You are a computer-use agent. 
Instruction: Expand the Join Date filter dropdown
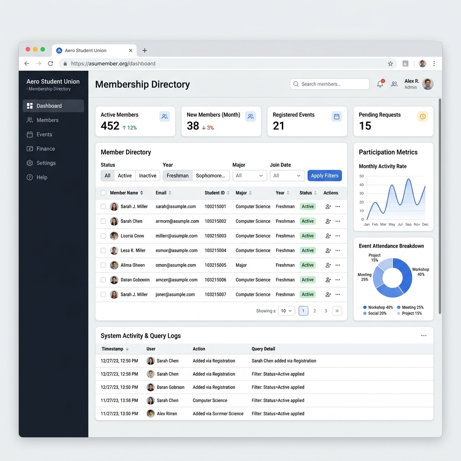pyautogui.click(x=287, y=176)
